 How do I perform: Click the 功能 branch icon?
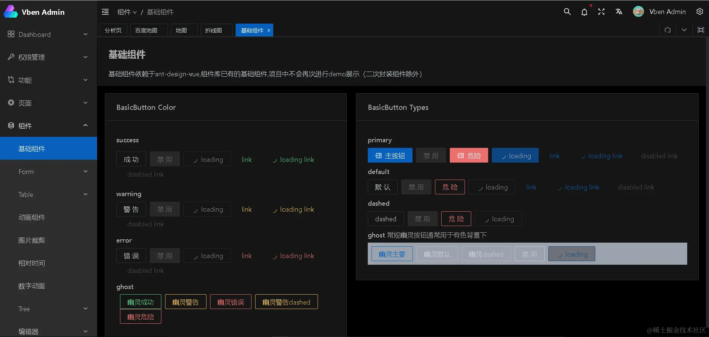coord(11,80)
